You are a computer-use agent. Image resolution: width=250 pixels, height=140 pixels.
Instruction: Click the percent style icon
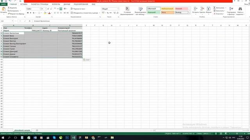[x=108, y=13]
